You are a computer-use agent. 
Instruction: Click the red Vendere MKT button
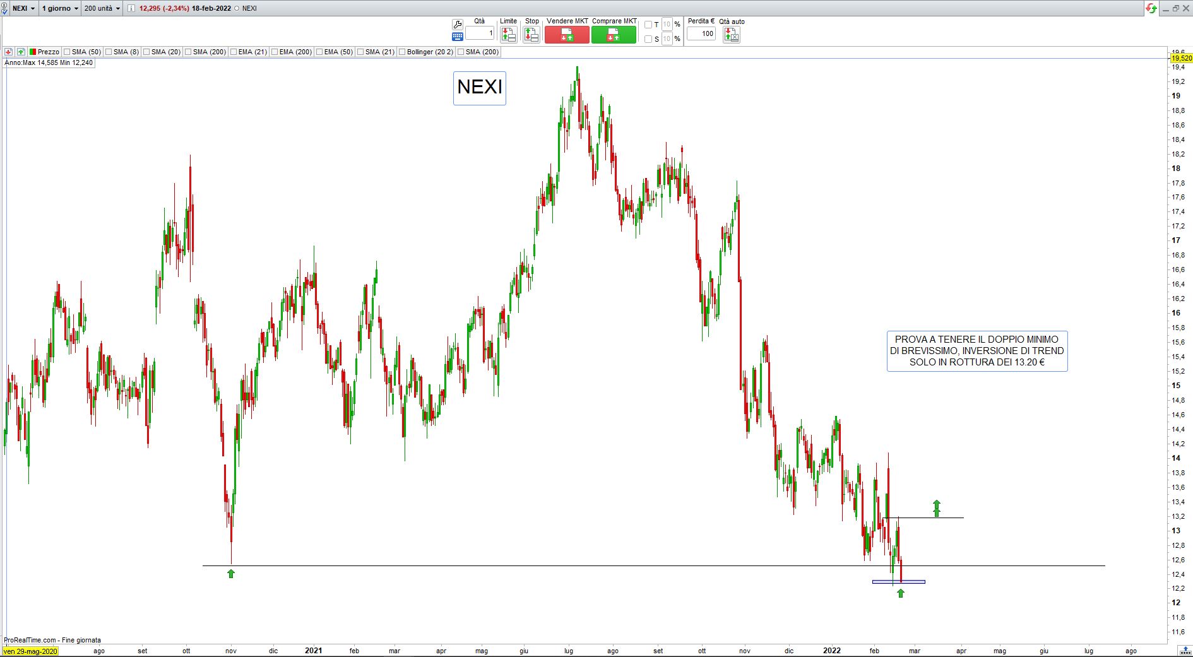click(x=567, y=35)
